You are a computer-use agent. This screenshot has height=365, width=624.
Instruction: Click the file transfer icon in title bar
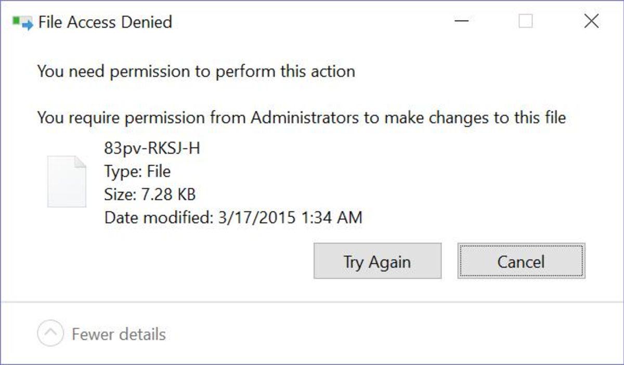point(23,22)
